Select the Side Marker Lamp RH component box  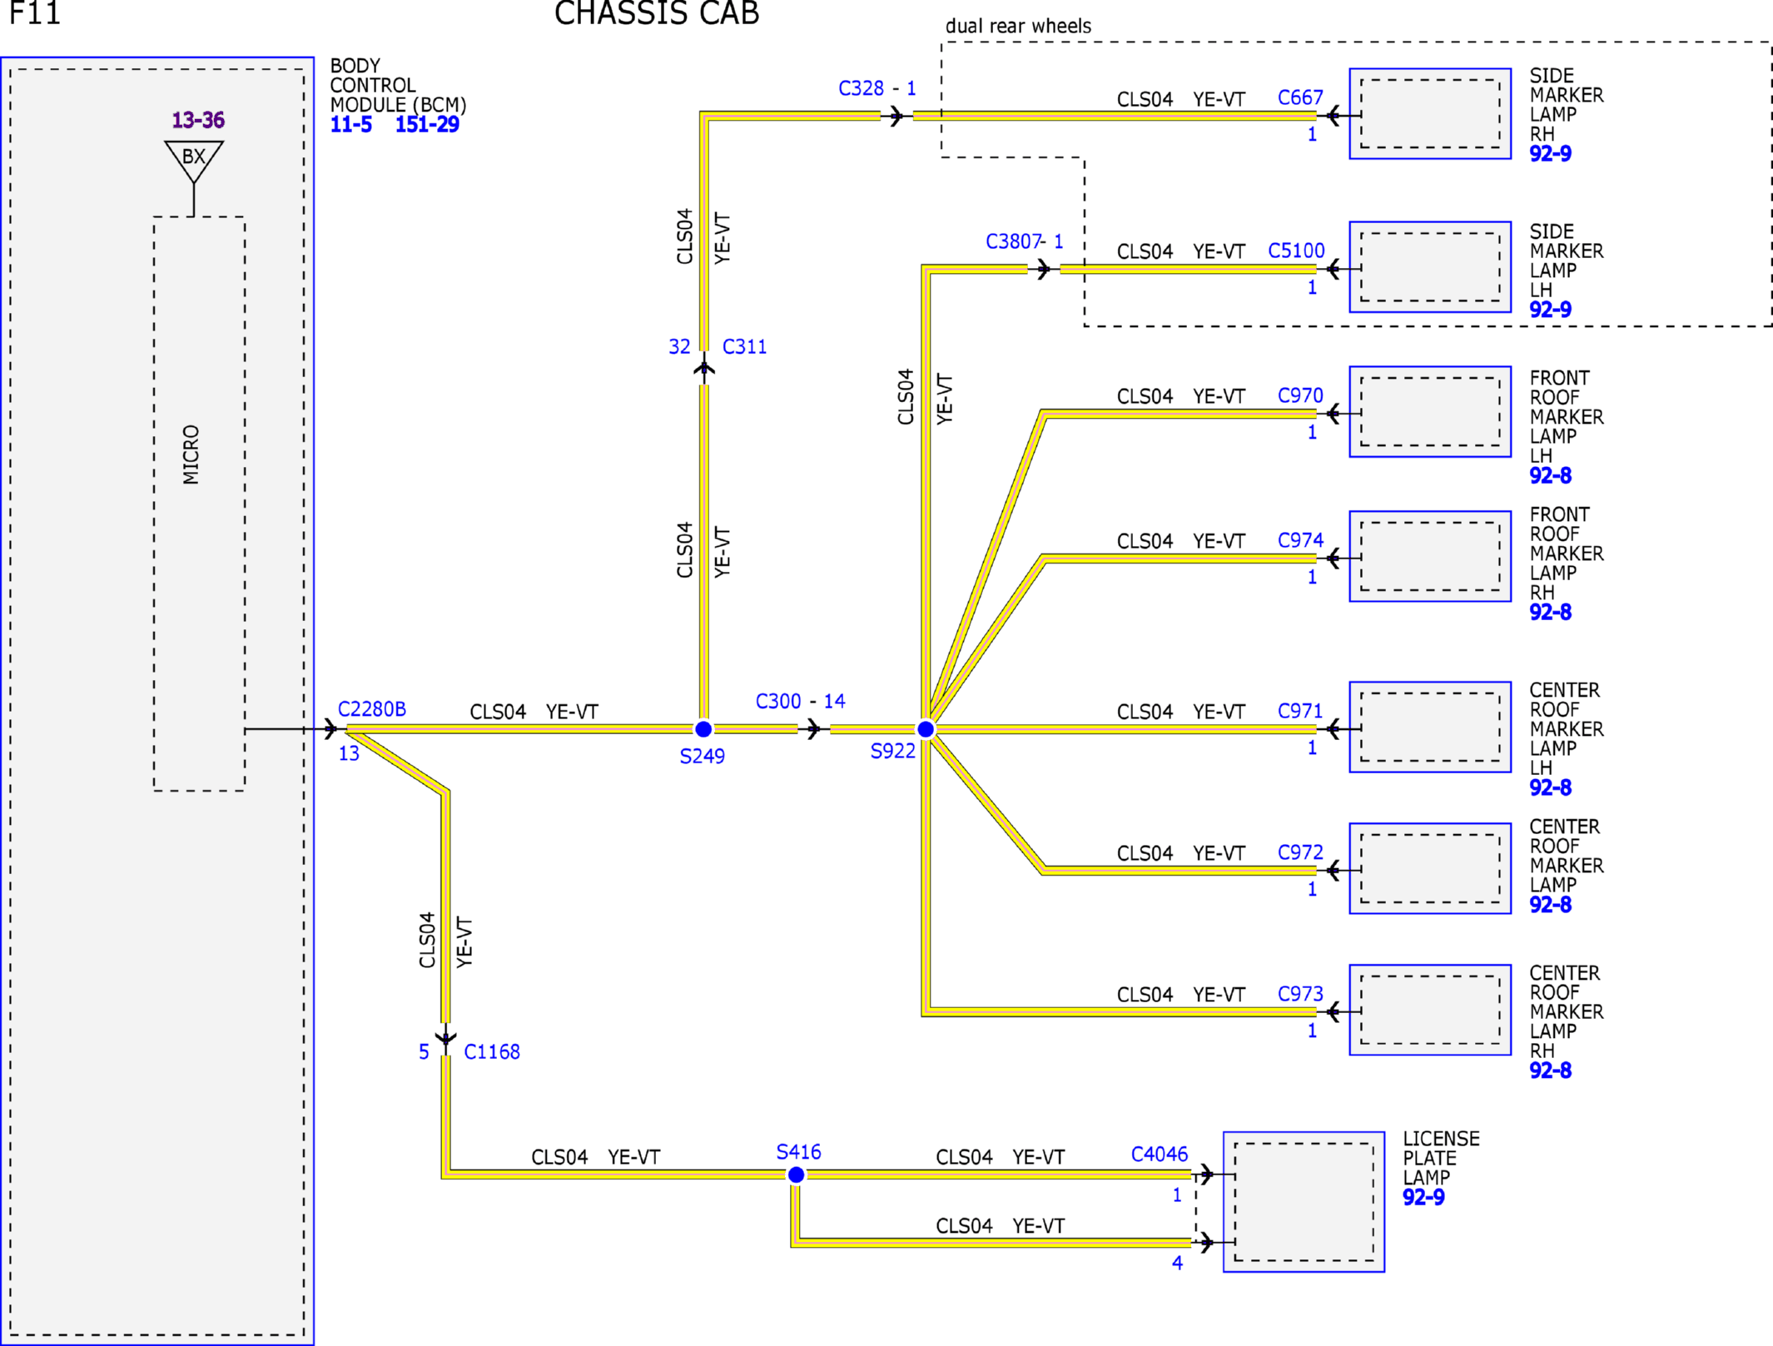[x=1430, y=113]
